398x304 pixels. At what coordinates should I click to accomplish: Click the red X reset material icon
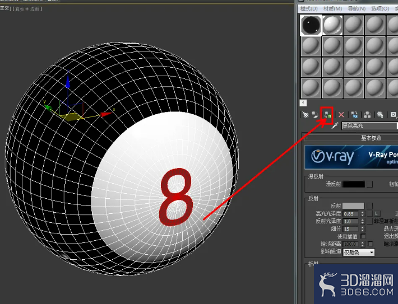(341, 115)
